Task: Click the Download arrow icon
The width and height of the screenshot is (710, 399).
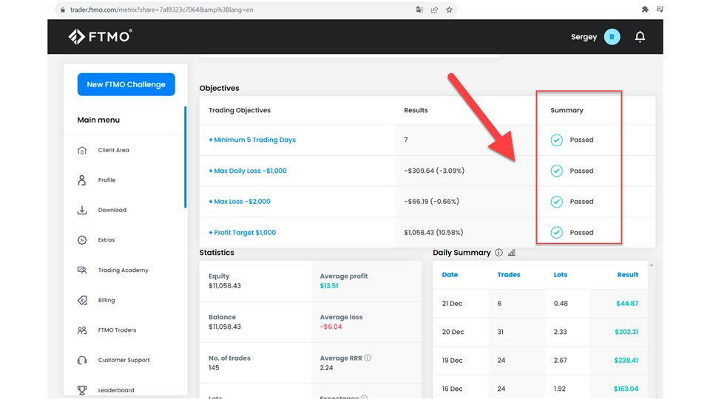Action: [x=82, y=210]
